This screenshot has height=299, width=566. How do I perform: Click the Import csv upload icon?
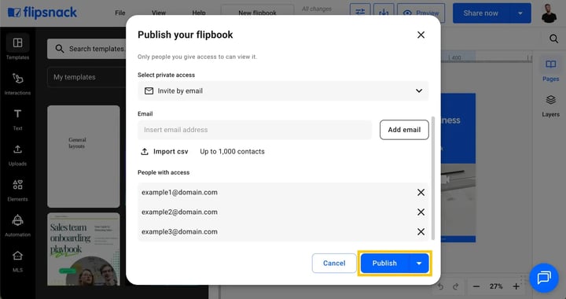click(x=145, y=152)
